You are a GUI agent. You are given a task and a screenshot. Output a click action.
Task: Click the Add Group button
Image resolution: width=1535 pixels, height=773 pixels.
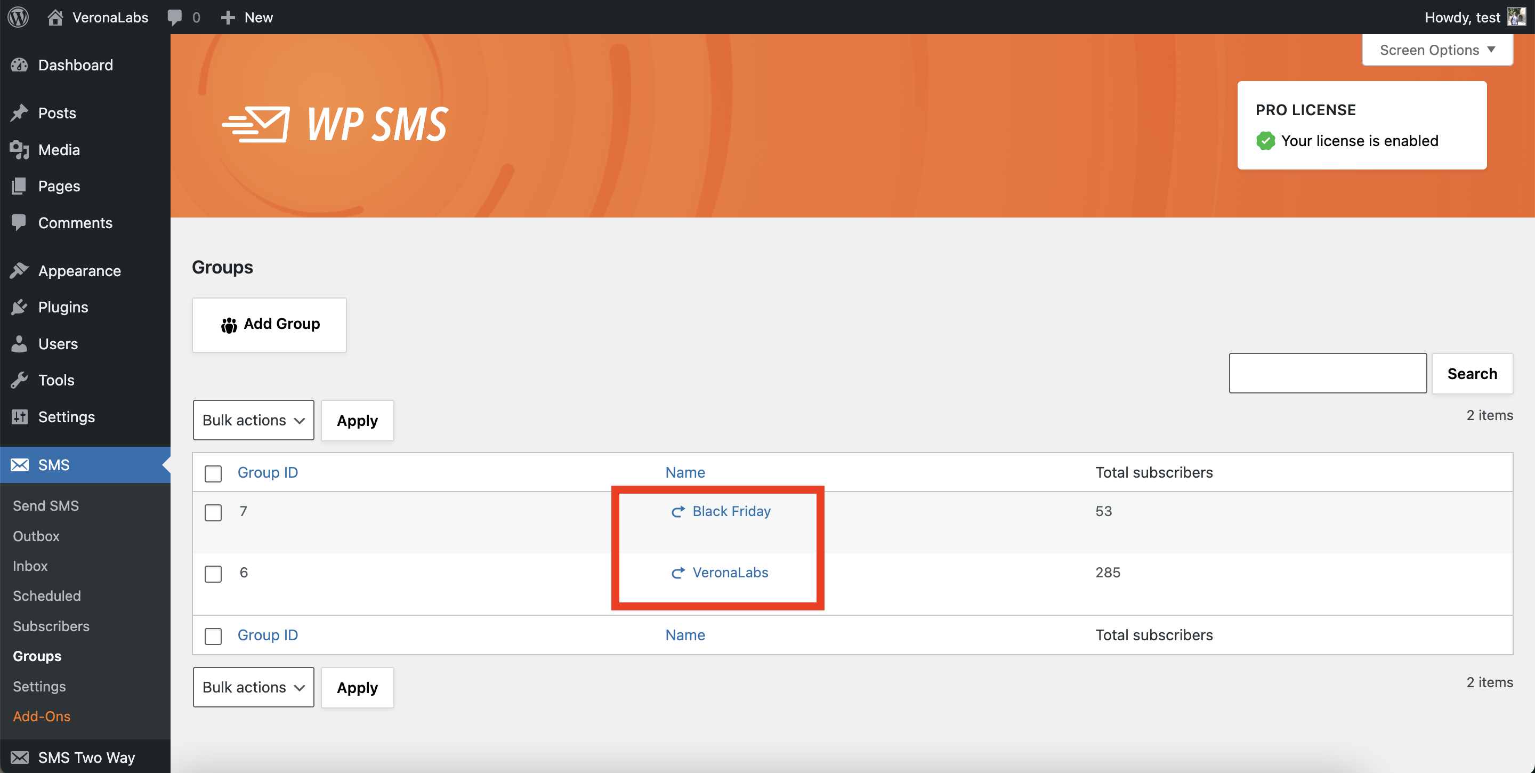point(269,325)
